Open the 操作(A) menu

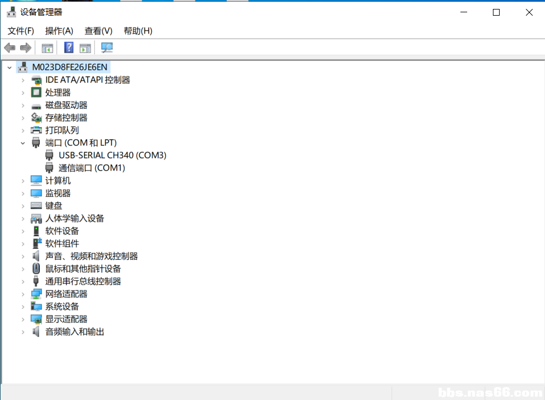59,31
